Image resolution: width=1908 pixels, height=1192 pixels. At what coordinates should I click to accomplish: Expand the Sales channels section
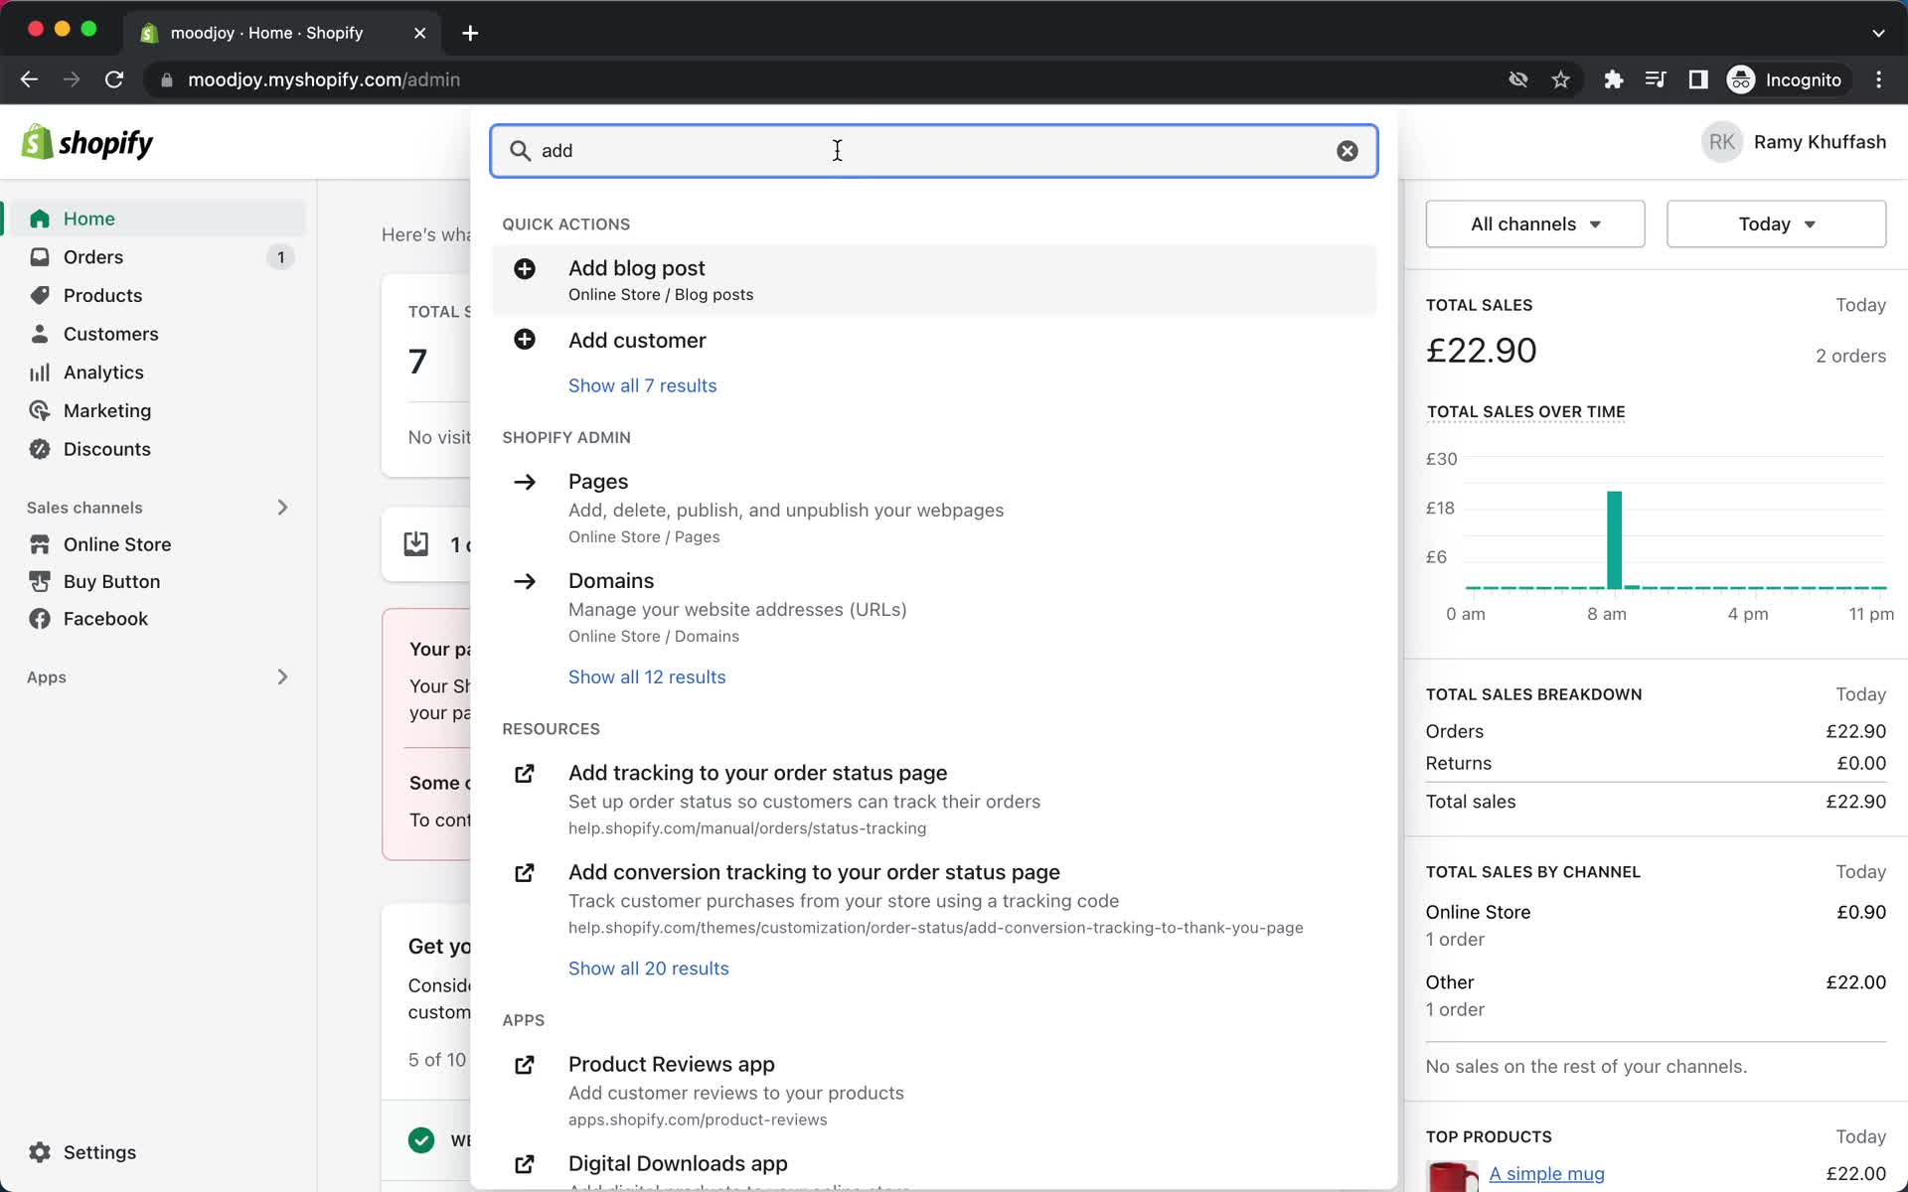pyautogui.click(x=281, y=506)
